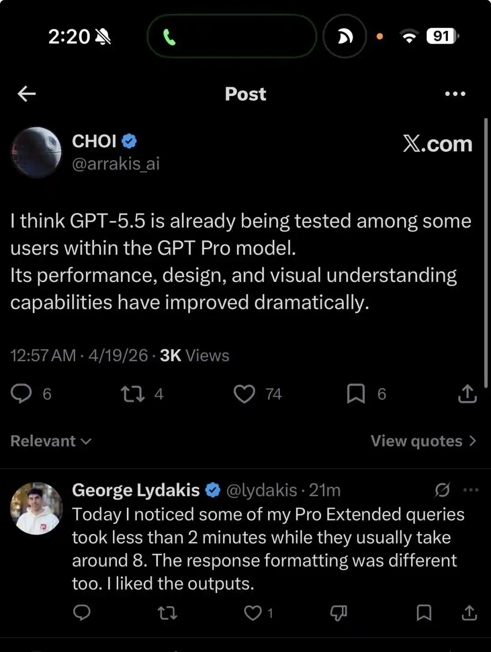491x652 pixels.
Task: Tap CHOI's profile avatar picture
Action: tap(36, 151)
